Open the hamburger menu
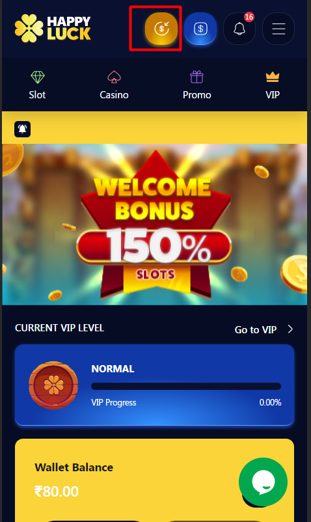The height and width of the screenshot is (522, 311). pos(278,29)
